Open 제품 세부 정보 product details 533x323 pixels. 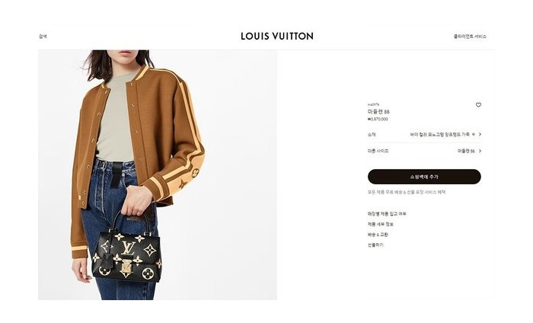[381, 225]
